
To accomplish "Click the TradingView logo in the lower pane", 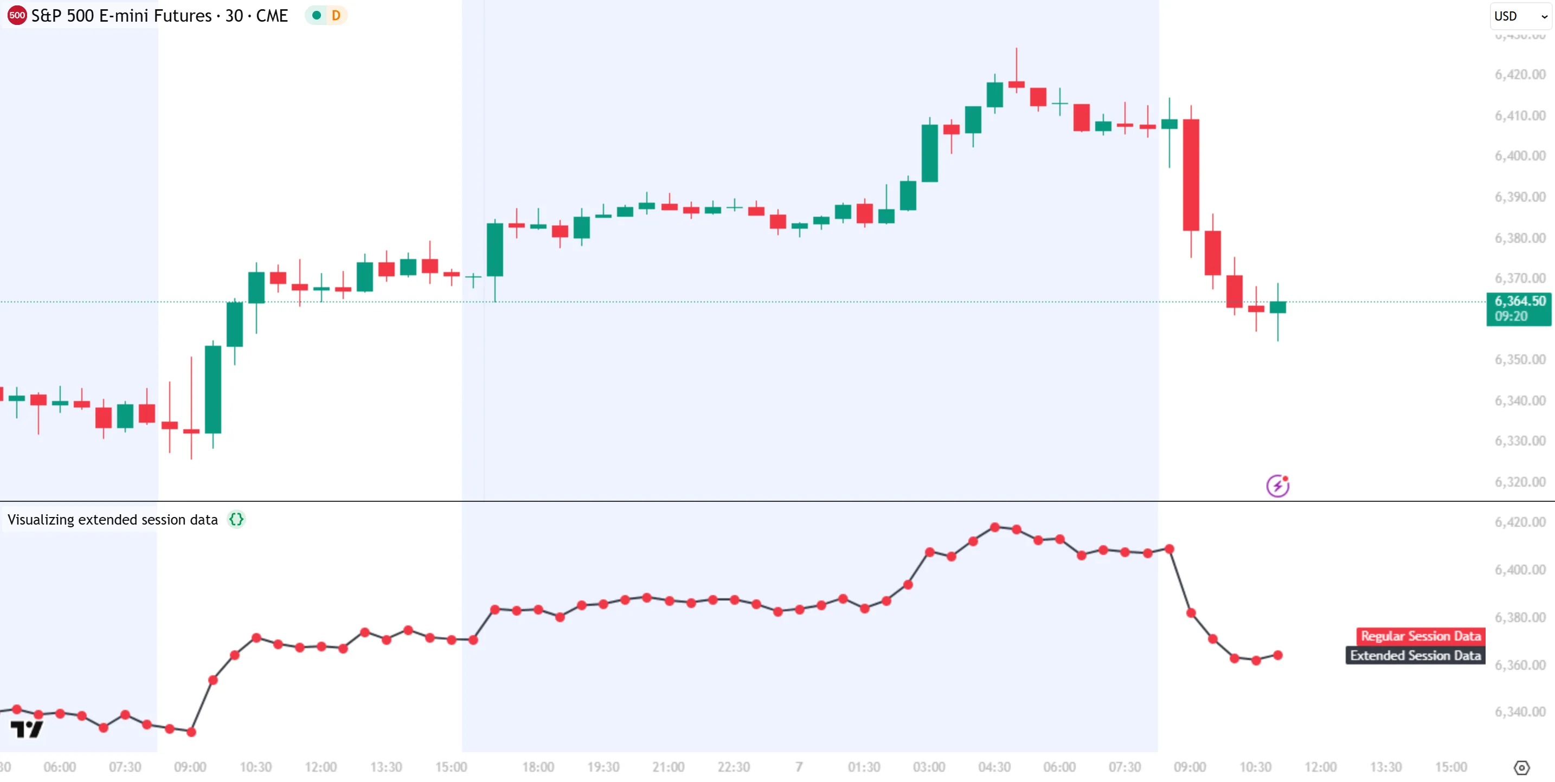I will pyautogui.click(x=27, y=729).
